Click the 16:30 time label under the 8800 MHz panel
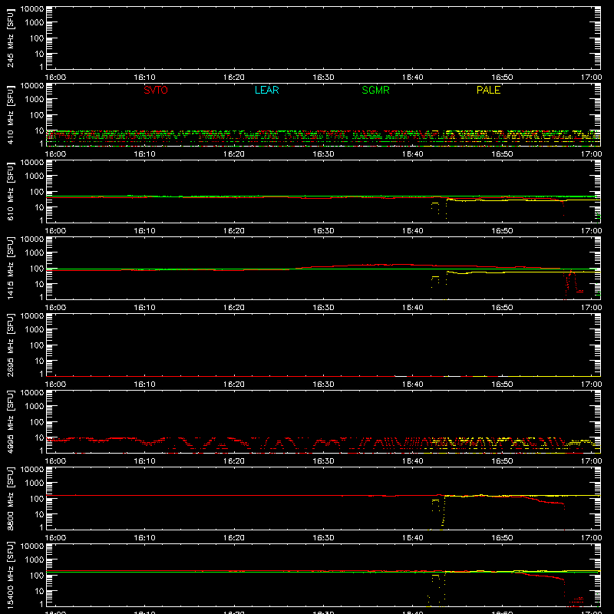Screen dimensions: 614x614 pos(323,538)
